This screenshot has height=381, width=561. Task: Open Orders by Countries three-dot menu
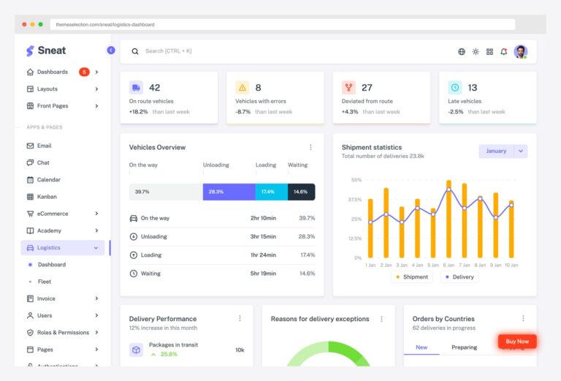coord(523,318)
